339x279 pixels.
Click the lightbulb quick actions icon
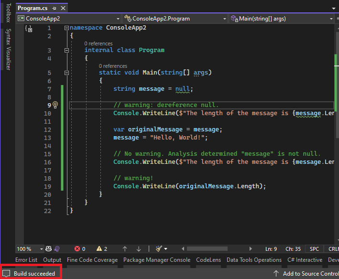[x=55, y=105]
